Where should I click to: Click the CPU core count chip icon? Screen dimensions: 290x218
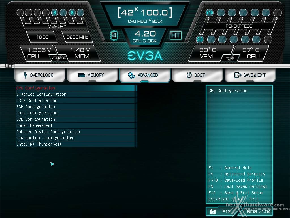click(114, 35)
